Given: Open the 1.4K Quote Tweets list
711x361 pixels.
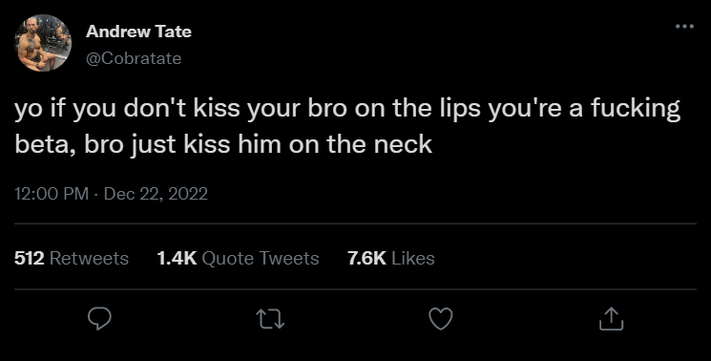Looking at the screenshot, I should (238, 258).
